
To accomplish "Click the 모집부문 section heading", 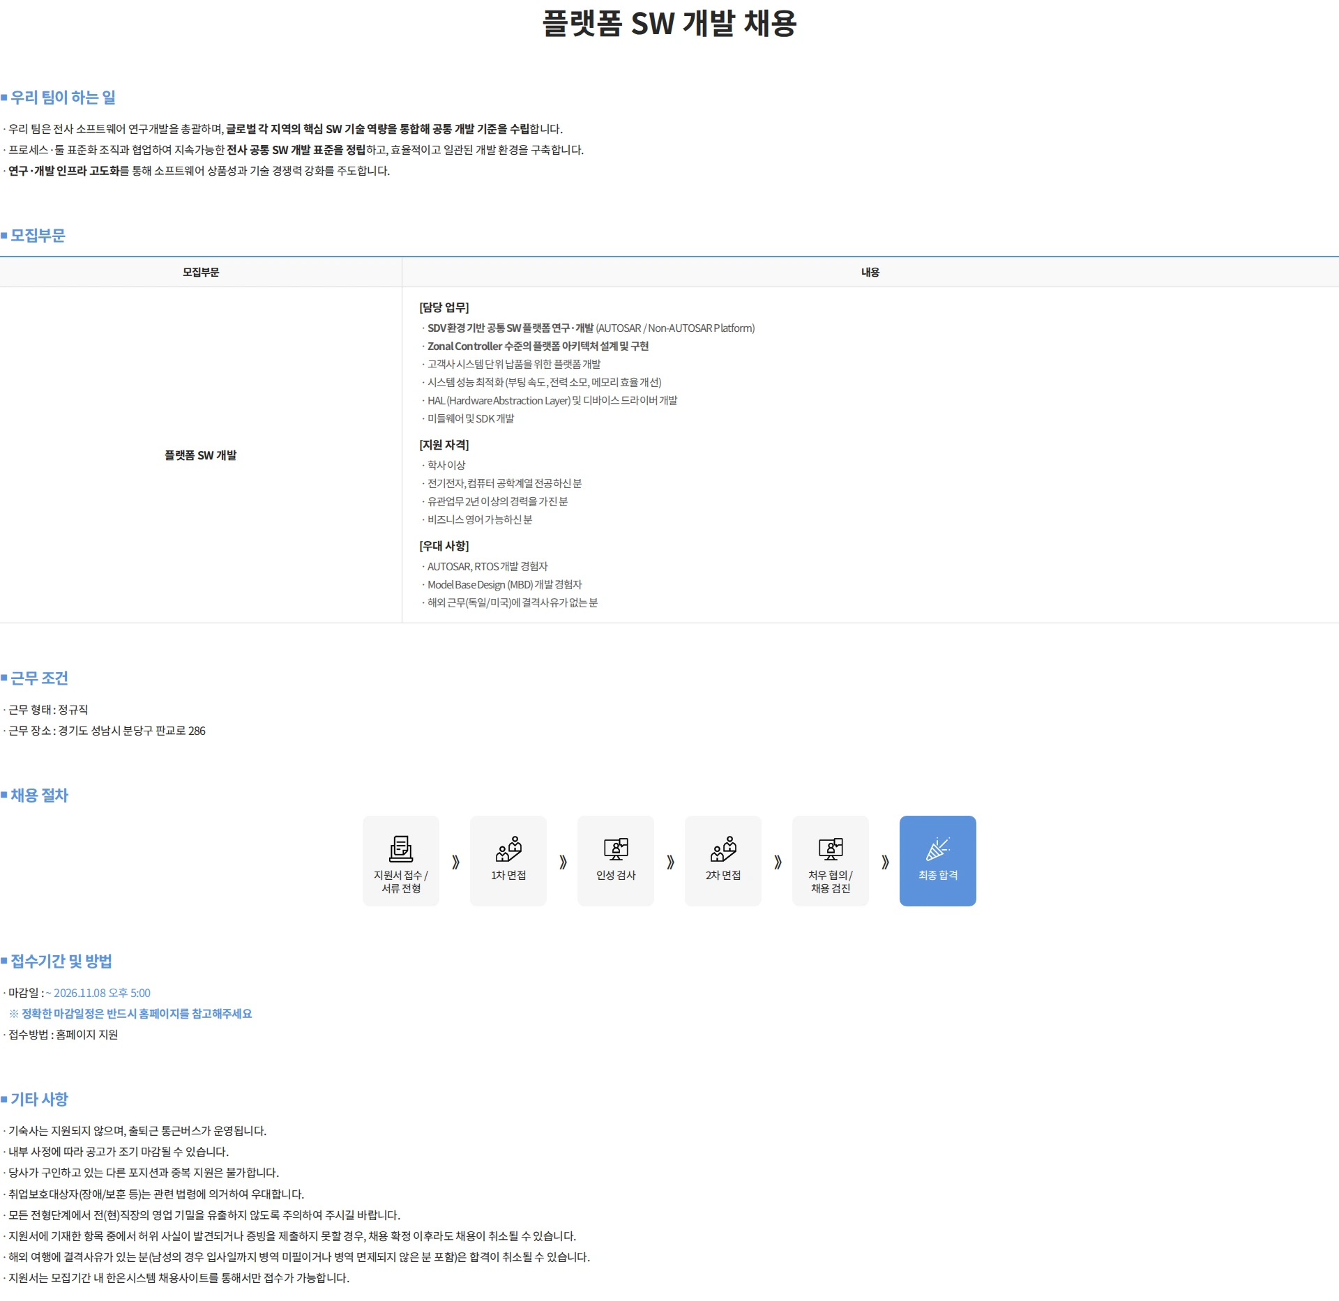I will (38, 235).
